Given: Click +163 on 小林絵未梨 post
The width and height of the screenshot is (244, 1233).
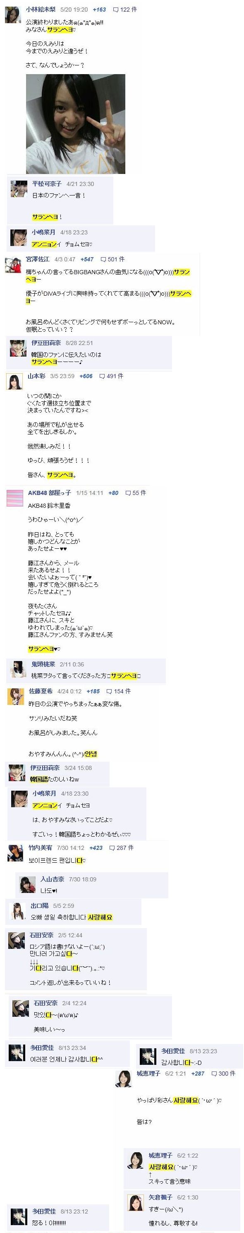Looking at the screenshot, I should [x=99, y=10].
